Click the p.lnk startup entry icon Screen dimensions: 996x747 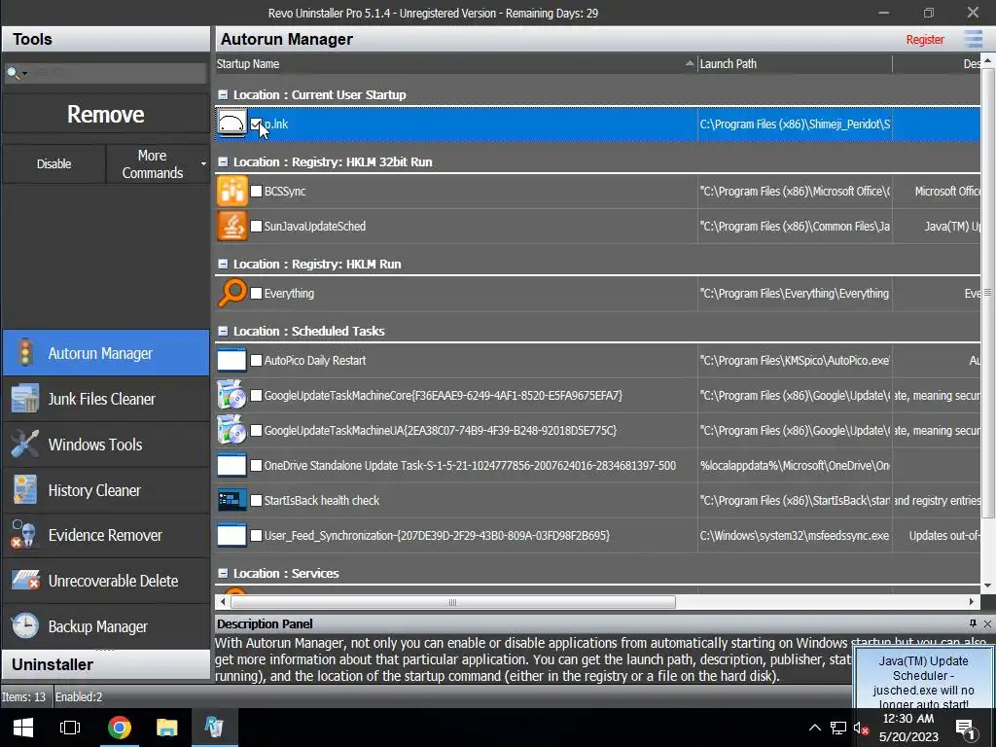pos(231,124)
